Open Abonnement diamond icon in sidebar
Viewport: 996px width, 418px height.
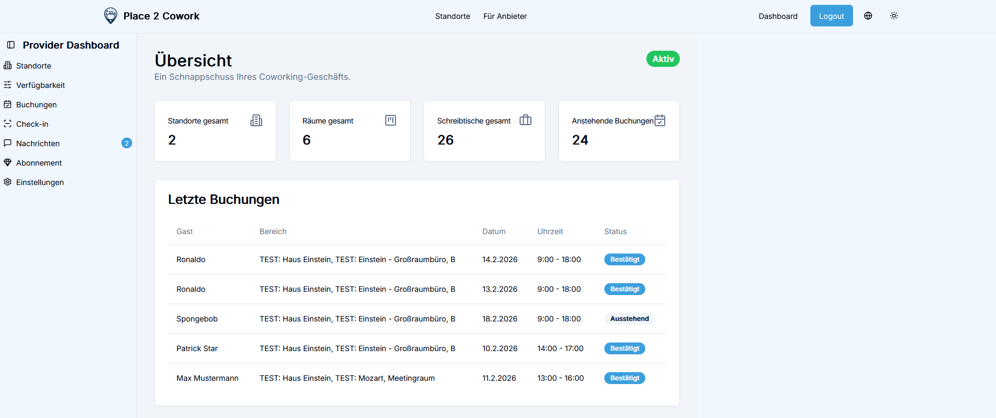[x=8, y=162]
